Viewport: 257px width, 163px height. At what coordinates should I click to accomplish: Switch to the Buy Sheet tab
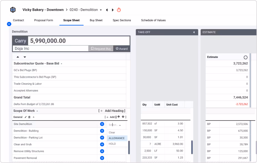pos(96,20)
